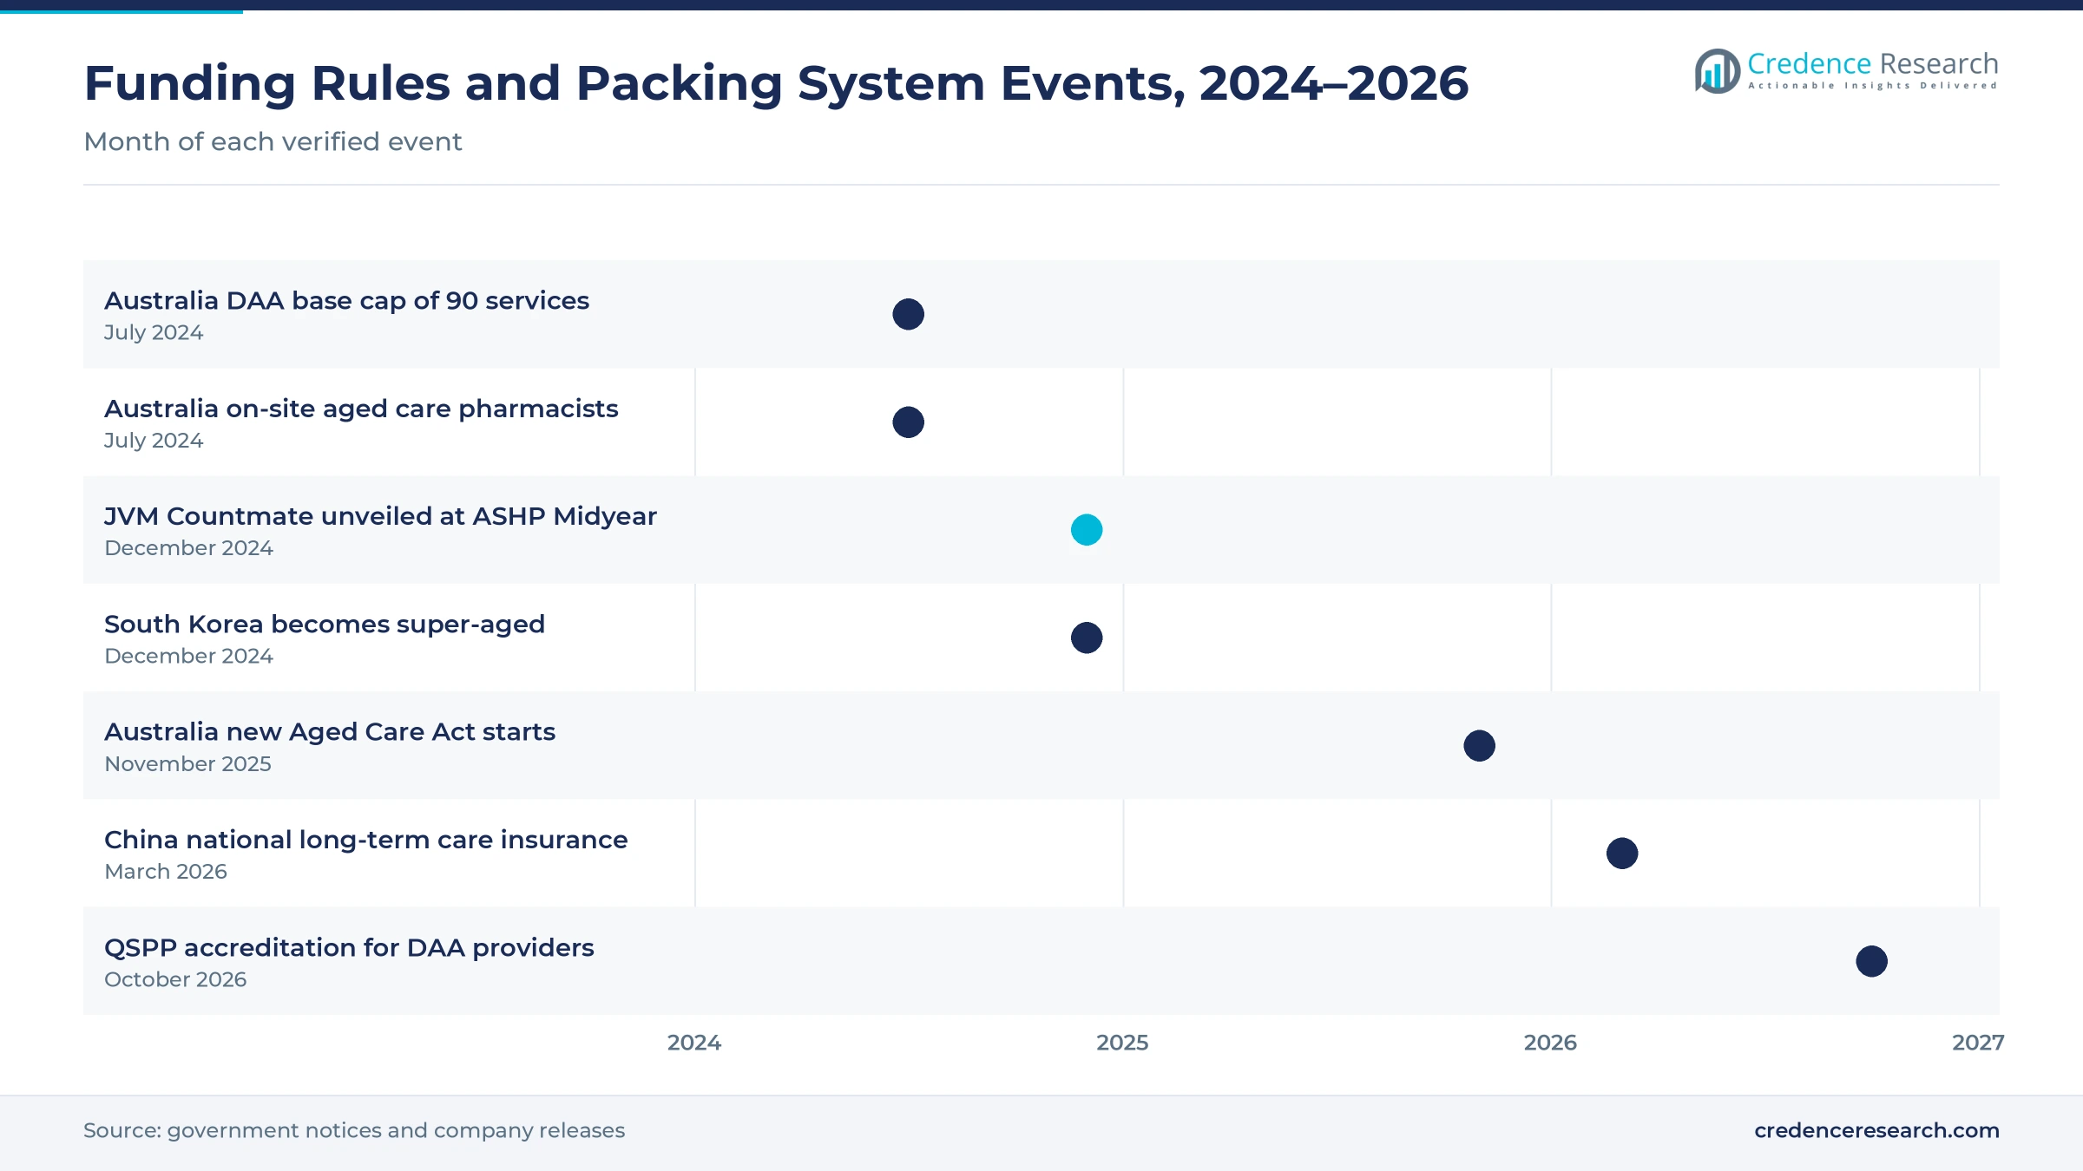
Task: Click the 'March 2026' date text
Action: tap(166, 872)
